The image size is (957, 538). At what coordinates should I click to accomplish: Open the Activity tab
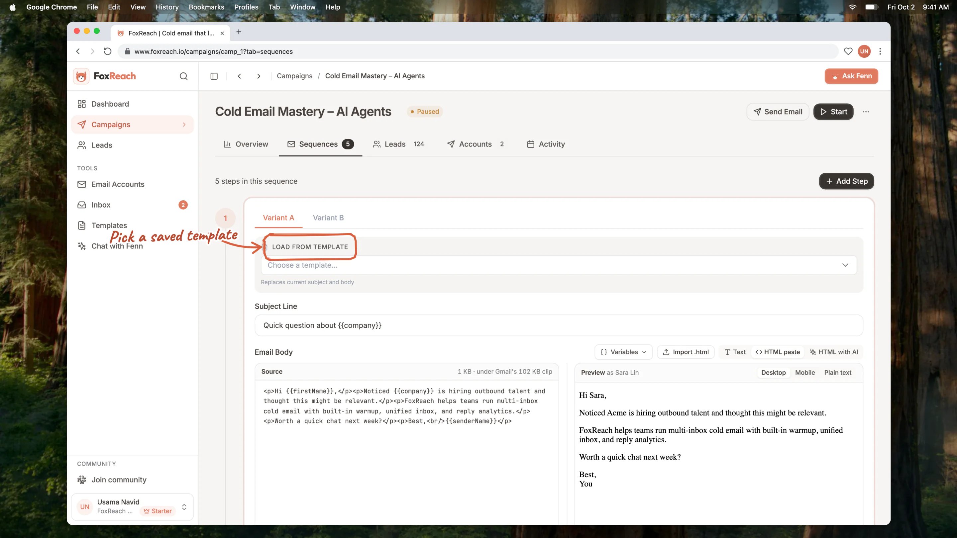point(546,144)
